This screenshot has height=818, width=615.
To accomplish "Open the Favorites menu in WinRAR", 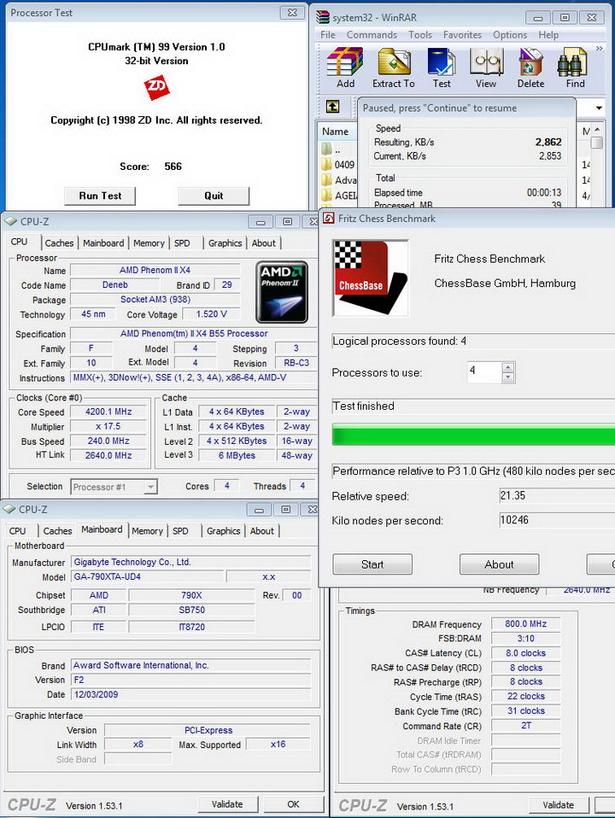I will [463, 35].
